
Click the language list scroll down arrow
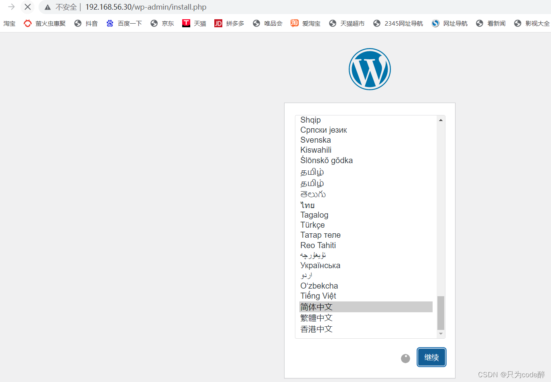[x=441, y=333]
